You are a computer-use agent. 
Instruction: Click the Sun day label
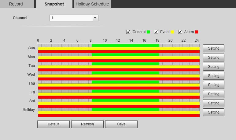pyautogui.click(x=31, y=48)
